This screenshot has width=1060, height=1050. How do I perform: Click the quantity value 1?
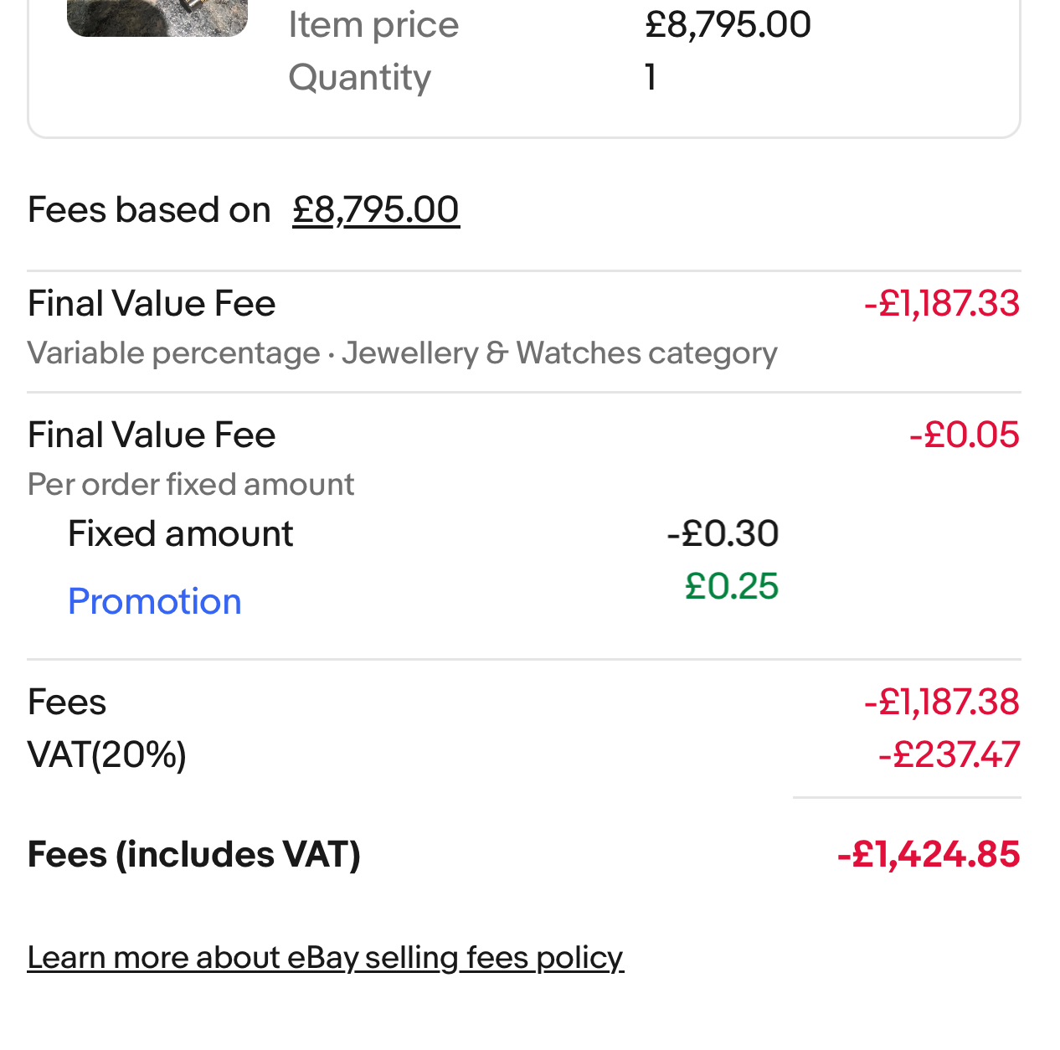[x=651, y=77]
